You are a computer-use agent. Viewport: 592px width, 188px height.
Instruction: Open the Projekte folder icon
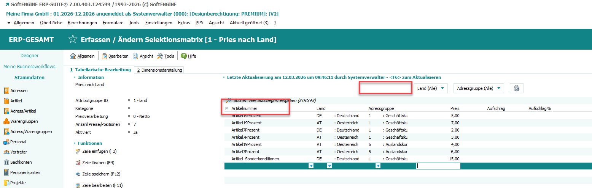[x=6, y=183]
